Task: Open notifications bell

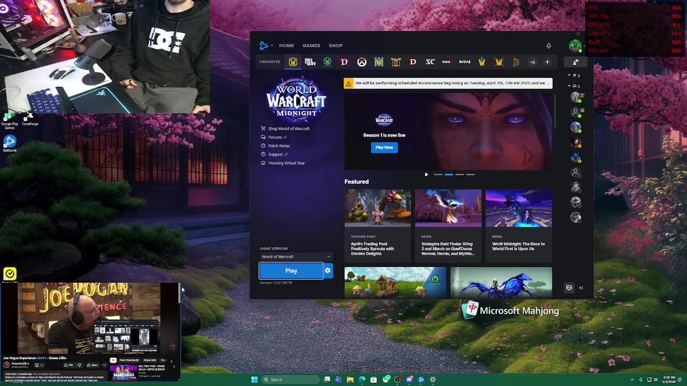Action: coord(549,46)
